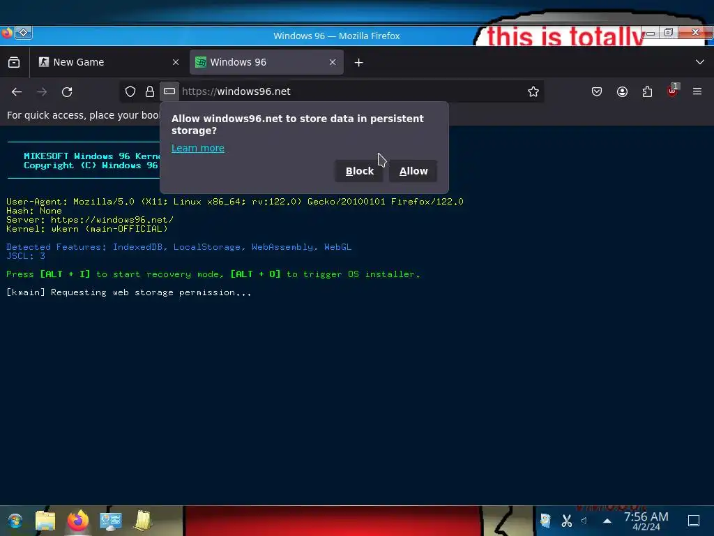This screenshot has height=536, width=714.
Task: Close the New Game tab
Action: (x=176, y=62)
